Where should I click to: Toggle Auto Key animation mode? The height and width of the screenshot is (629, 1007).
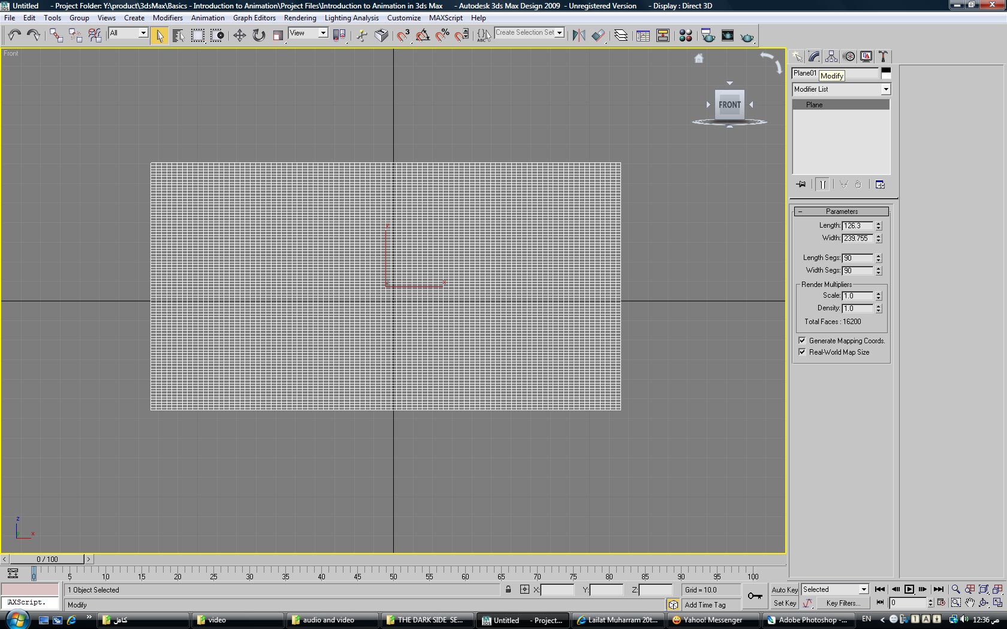click(784, 589)
